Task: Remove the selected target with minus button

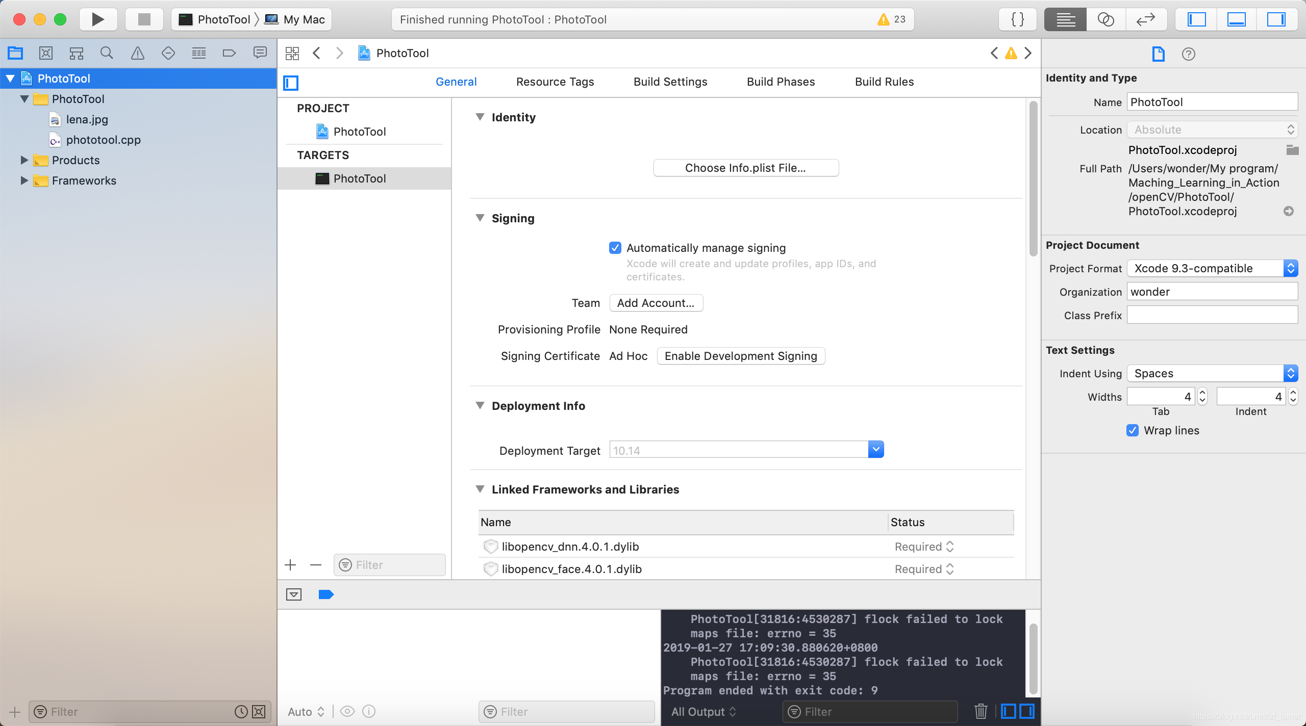Action: click(316, 565)
